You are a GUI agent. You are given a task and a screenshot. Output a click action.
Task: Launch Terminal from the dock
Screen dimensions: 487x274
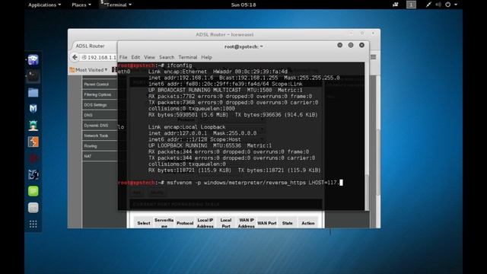click(x=33, y=75)
